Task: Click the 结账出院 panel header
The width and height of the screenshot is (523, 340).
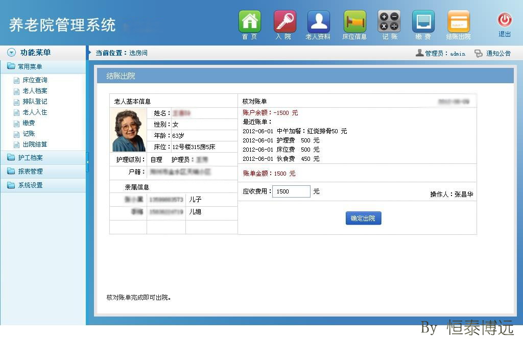Action: pyautogui.click(x=305, y=76)
